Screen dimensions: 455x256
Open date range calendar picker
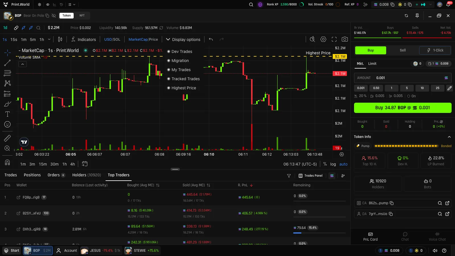pos(84,164)
